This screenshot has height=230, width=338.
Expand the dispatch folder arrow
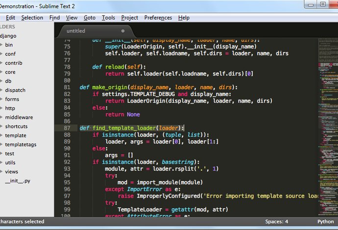point(1,90)
